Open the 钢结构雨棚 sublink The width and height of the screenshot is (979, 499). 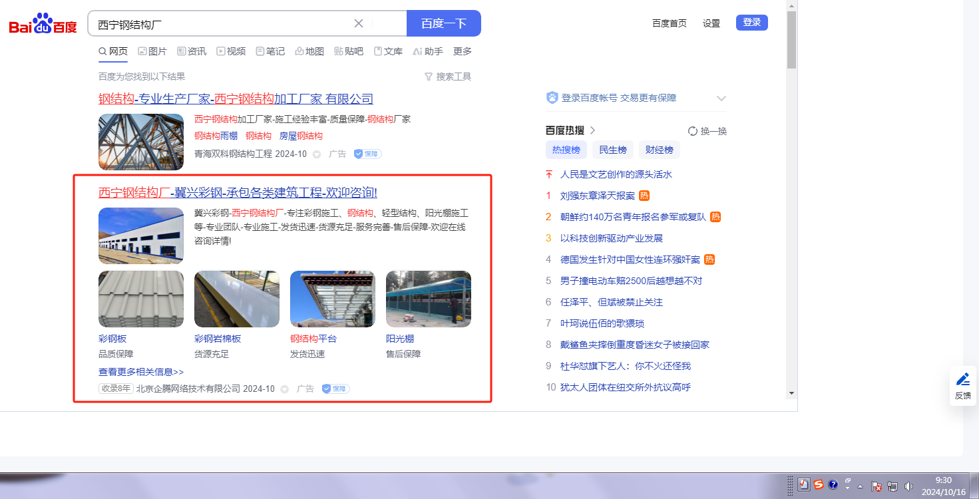(216, 136)
